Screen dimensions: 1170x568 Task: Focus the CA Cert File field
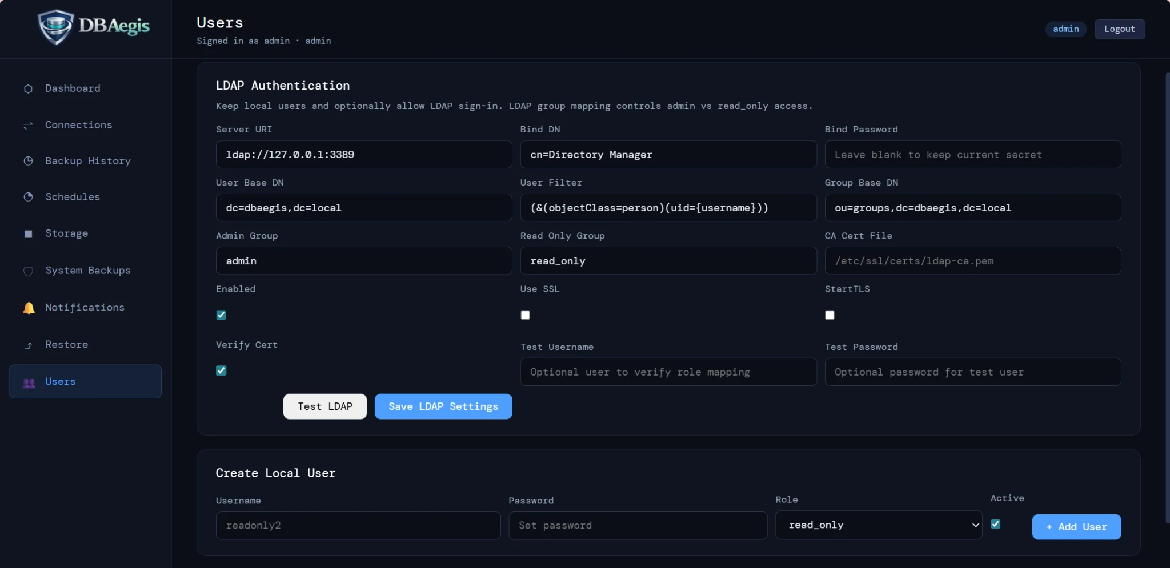(x=973, y=261)
